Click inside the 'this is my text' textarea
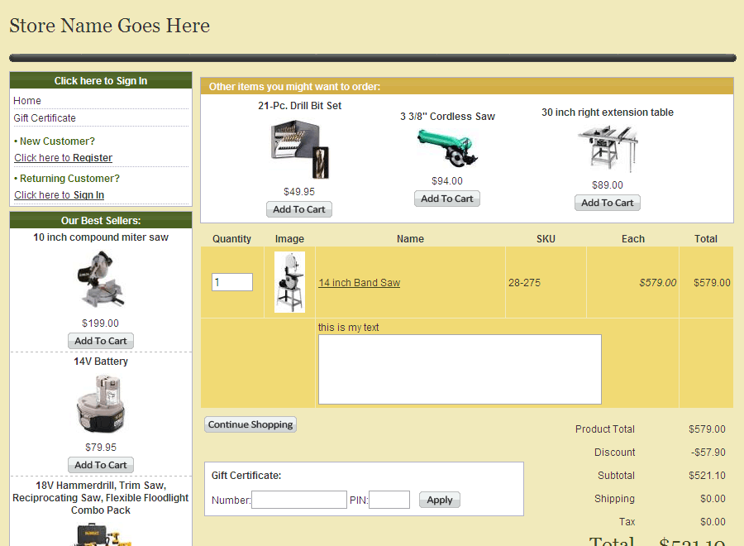Screen dimensions: 744x546 point(460,369)
